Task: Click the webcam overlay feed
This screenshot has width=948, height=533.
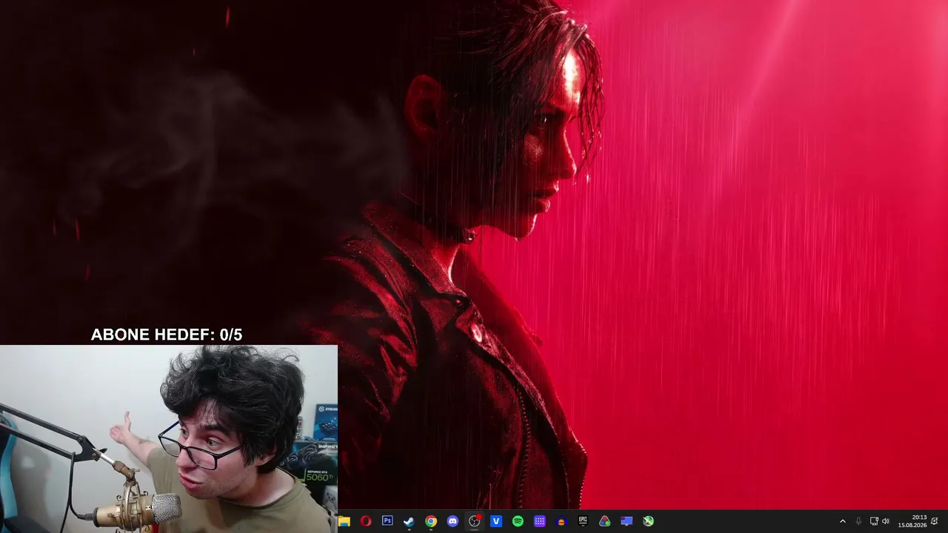Action: point(169,439)
